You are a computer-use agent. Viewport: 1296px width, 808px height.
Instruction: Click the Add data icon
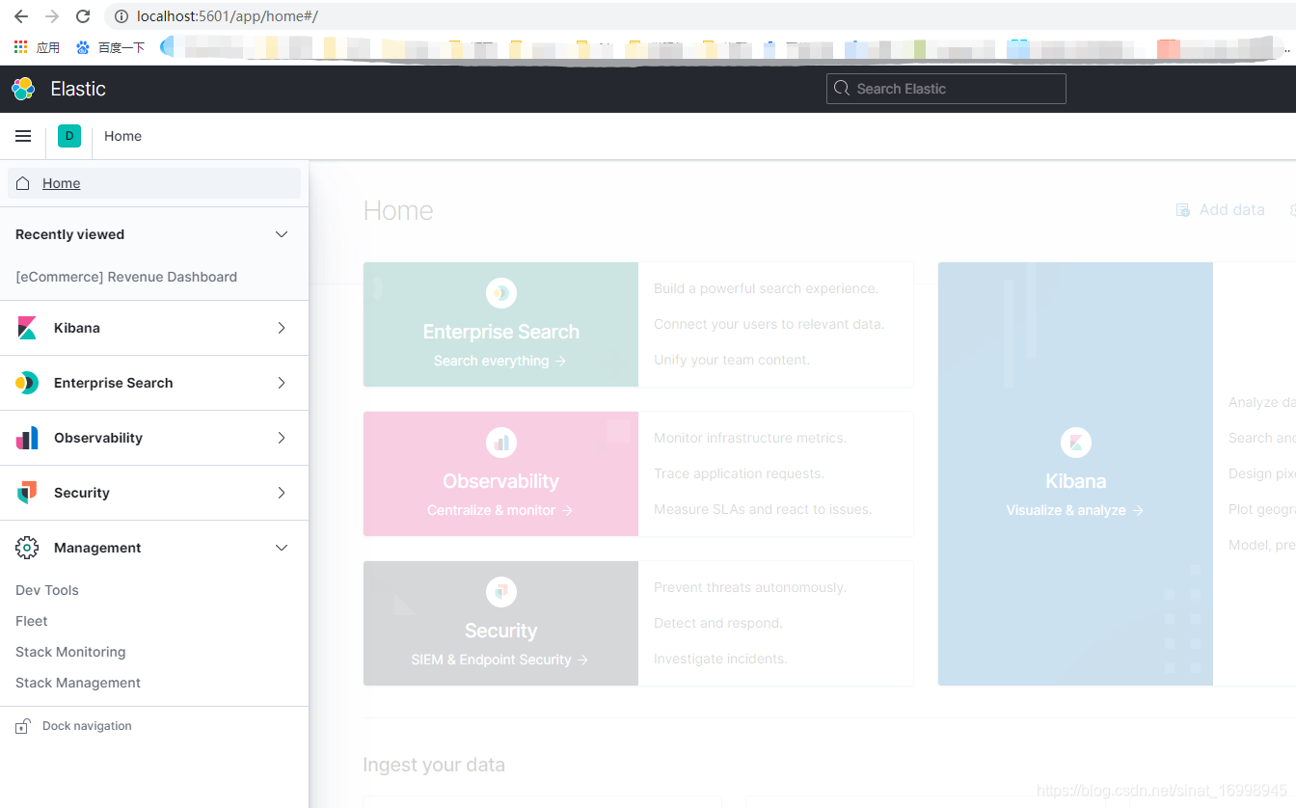point(1182,210)
